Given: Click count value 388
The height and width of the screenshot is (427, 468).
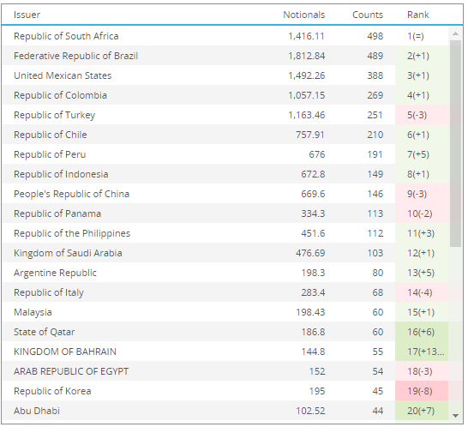Looking at the screenshot, I should [375, 75].
